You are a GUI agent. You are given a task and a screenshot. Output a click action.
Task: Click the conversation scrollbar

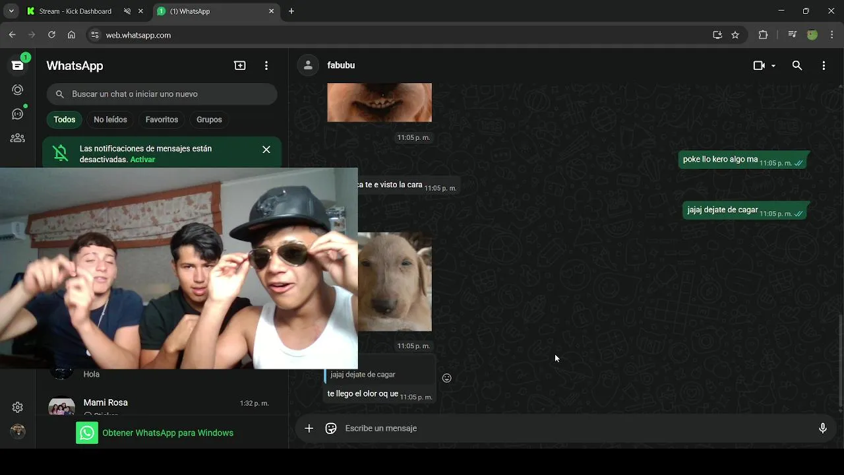(x=840, y=360)
